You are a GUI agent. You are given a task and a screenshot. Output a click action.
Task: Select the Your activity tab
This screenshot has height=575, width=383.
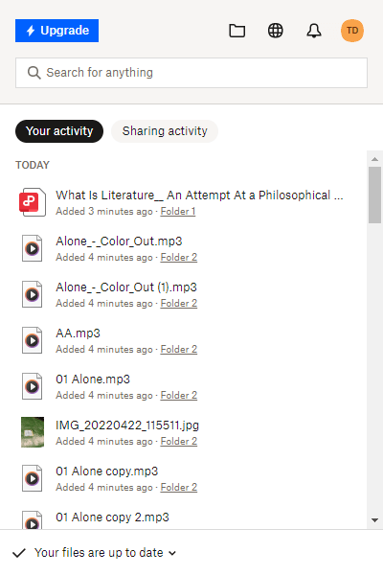pos(59,131)
